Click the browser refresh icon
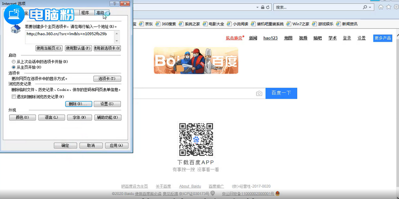Viewport: 399px width, 199px height. point(268,7)
